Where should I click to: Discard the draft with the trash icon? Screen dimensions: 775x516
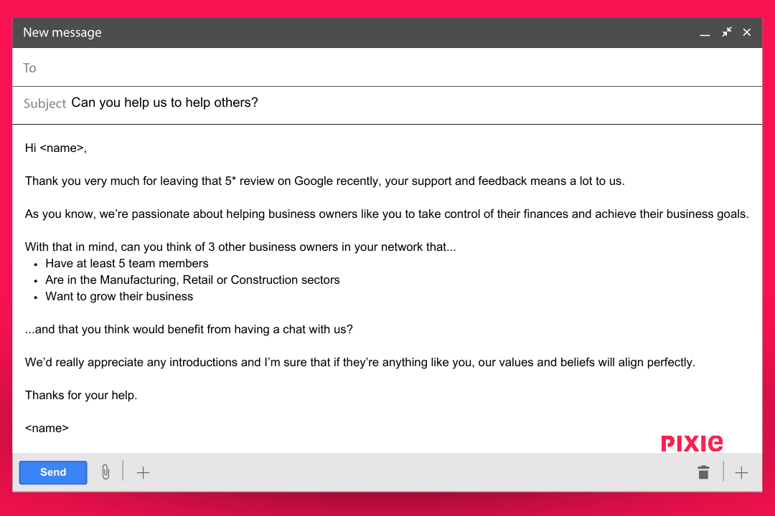click(703, 472)
